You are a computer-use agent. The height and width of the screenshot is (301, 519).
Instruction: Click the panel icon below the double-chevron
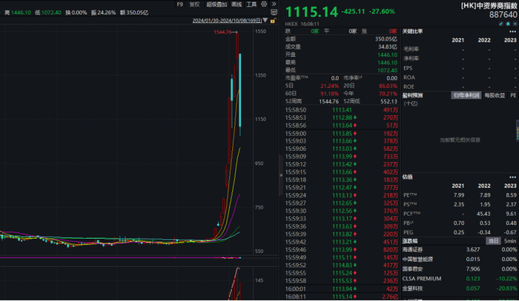(274, 13)
